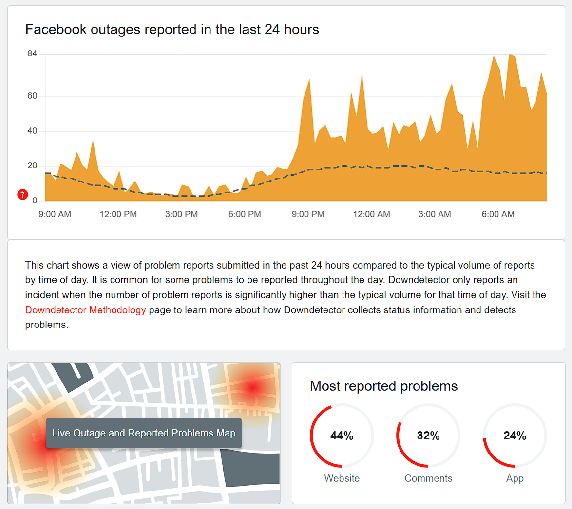
Task: Click the 60 value on the y-axis
Action: [32, 96]
